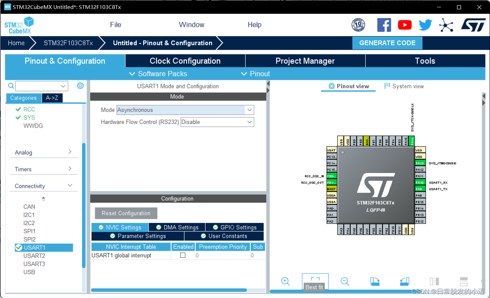The image size is (490, 298).
Task: Click the horizontal split view icon
Action: (x=464, y=281)
